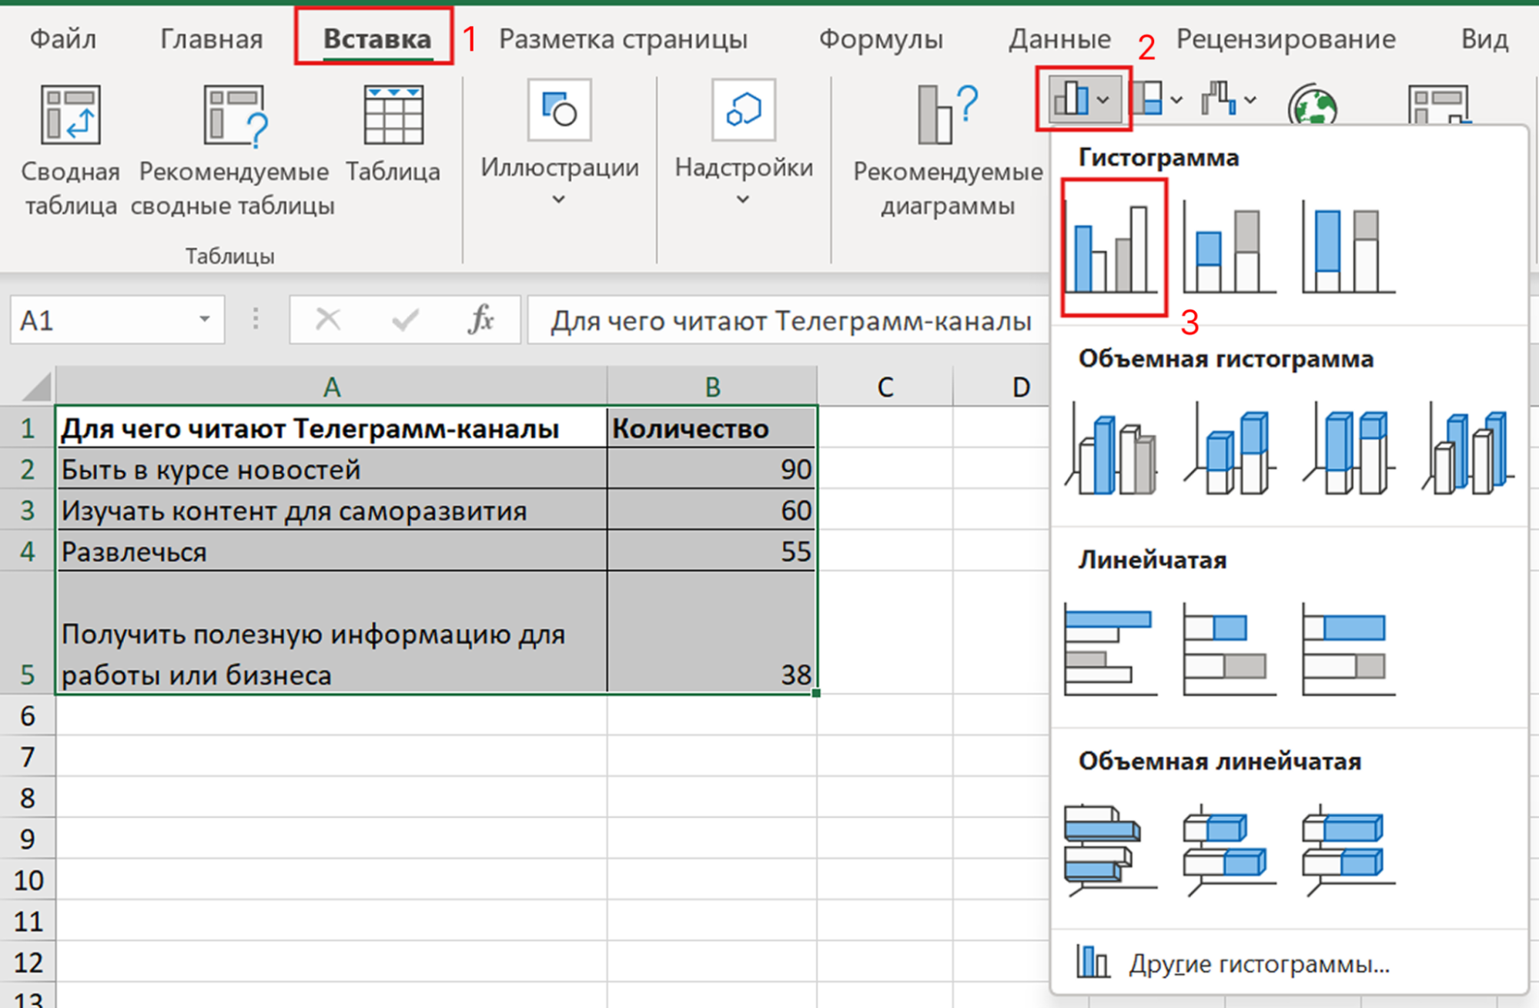
Task: Select the column C header
Action: pyautogui.click(x=885, y=387)
